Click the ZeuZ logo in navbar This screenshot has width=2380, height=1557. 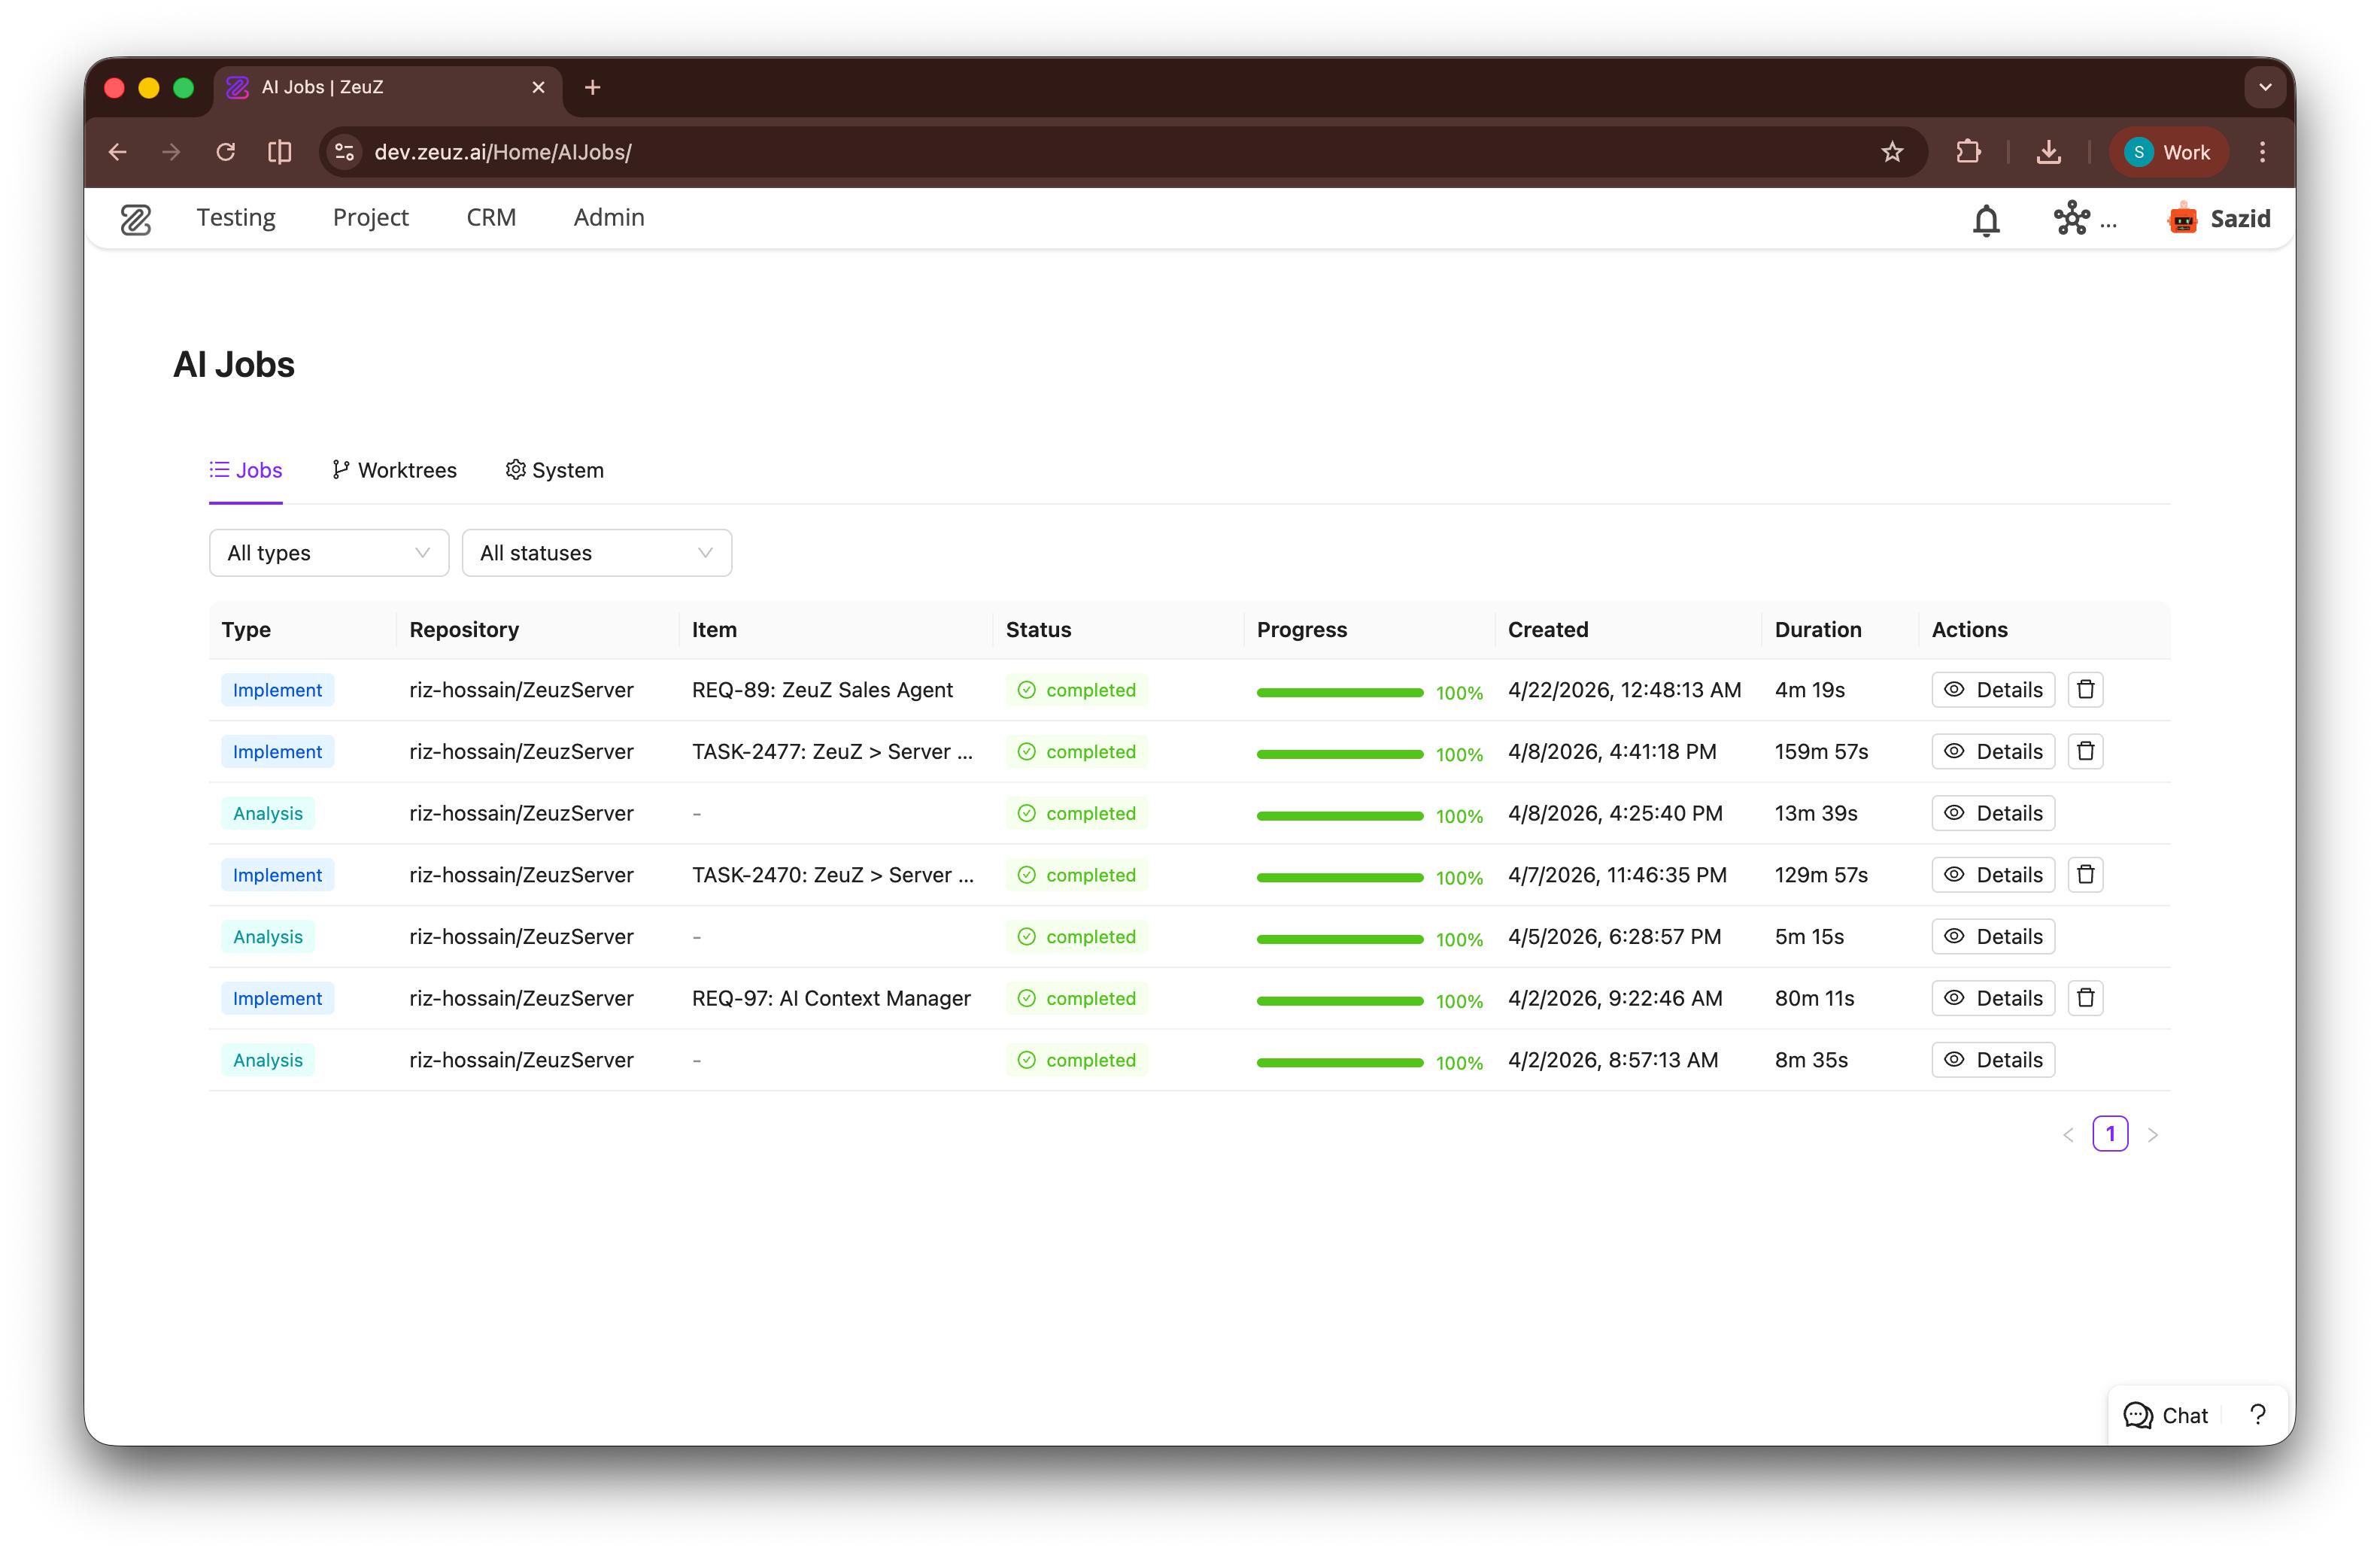click(x=136, y=219)
